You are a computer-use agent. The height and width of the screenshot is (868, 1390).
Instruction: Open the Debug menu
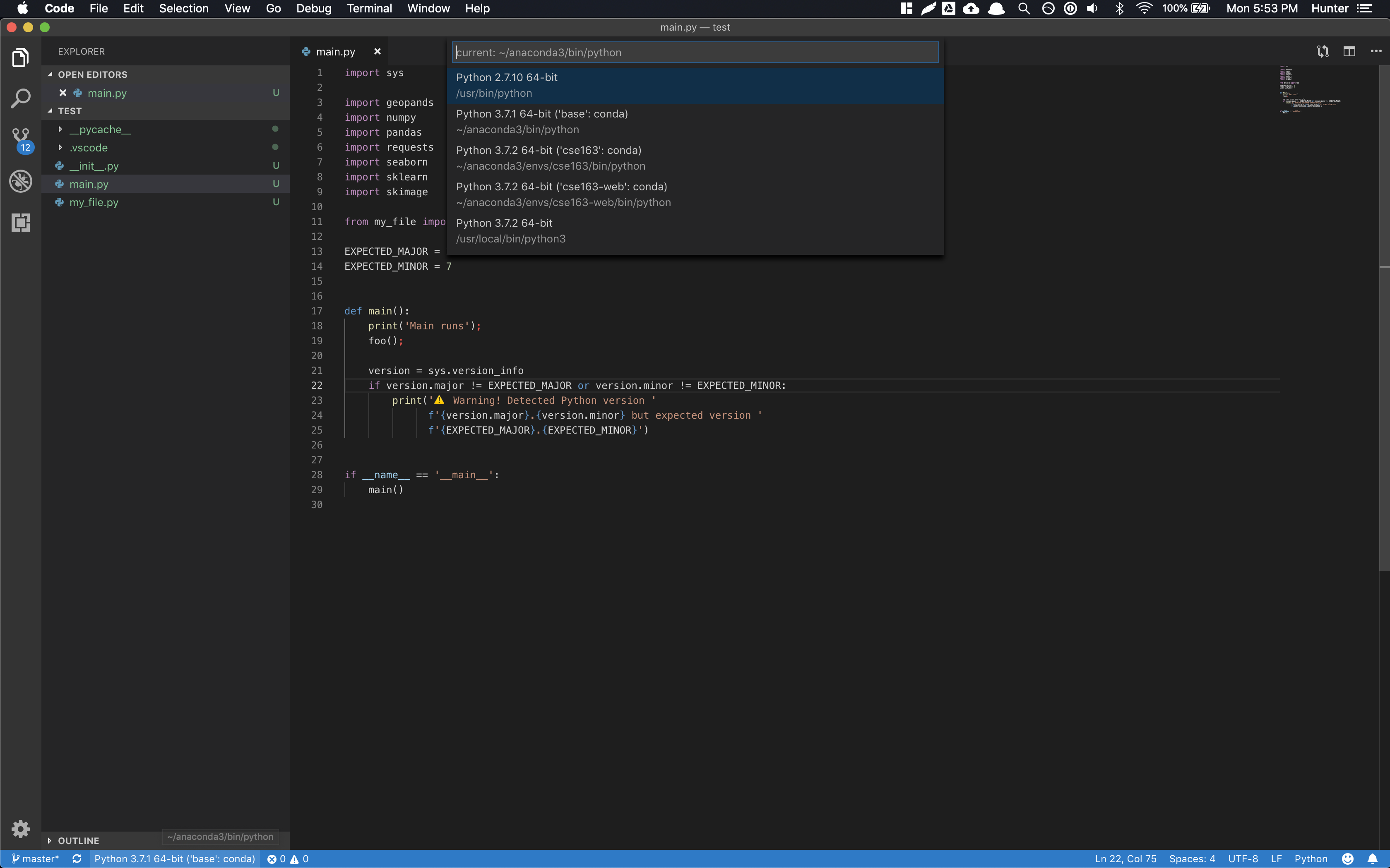(x=314, y=8)
